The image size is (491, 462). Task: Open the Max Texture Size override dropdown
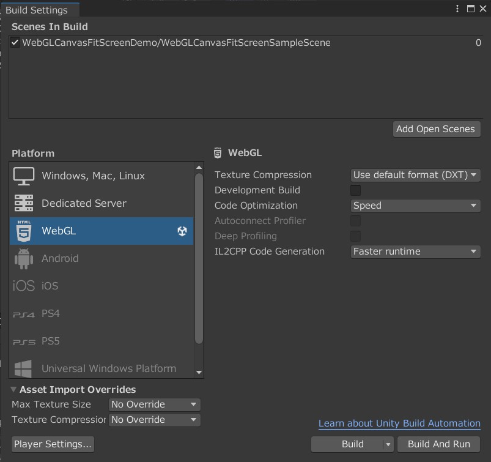154,404
